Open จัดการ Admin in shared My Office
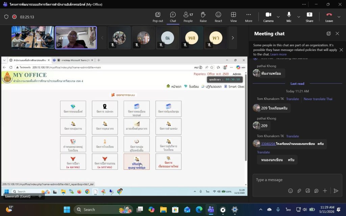Image resolution: width=346 pixels, height=216 pixels. point(105,109)
